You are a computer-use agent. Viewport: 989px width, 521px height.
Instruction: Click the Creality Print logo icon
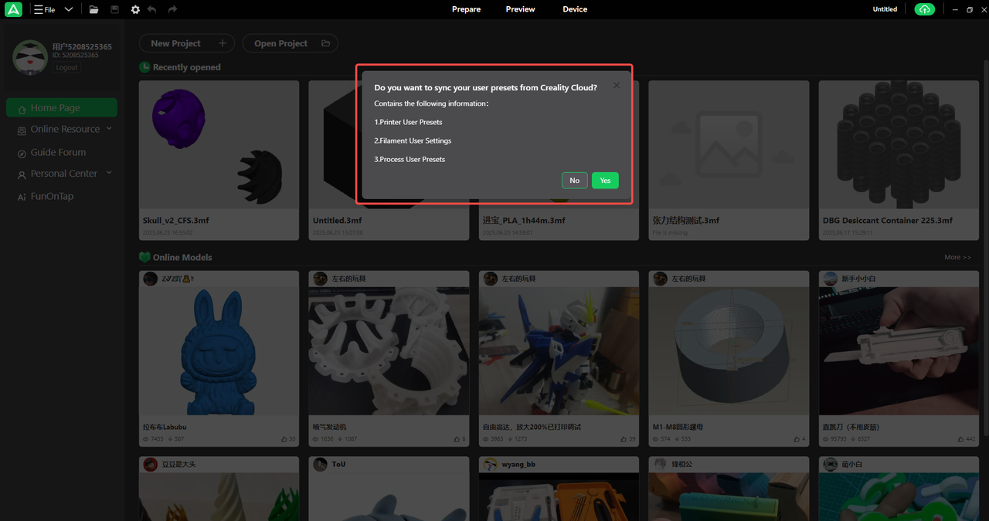[13, 9]
